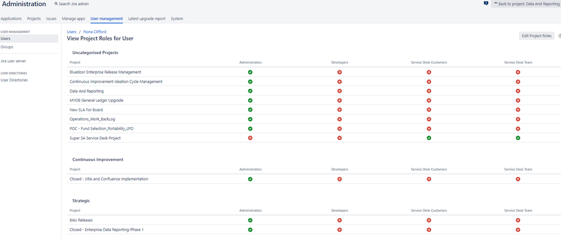The width and height of the screenshot is (561, 239).
Task: Click red Developers cross for Bluedoor Enterprise Release Management
Action: pos(340,72)
